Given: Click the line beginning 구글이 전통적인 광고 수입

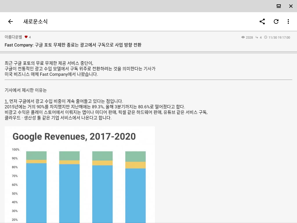Looking at the screenshot, I should tap(80, 69).
